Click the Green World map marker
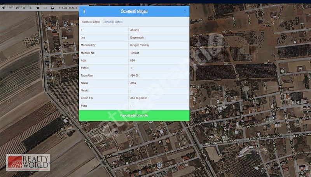Image resolution: width=311 pixels, height=177 pixels. (159, 165)
